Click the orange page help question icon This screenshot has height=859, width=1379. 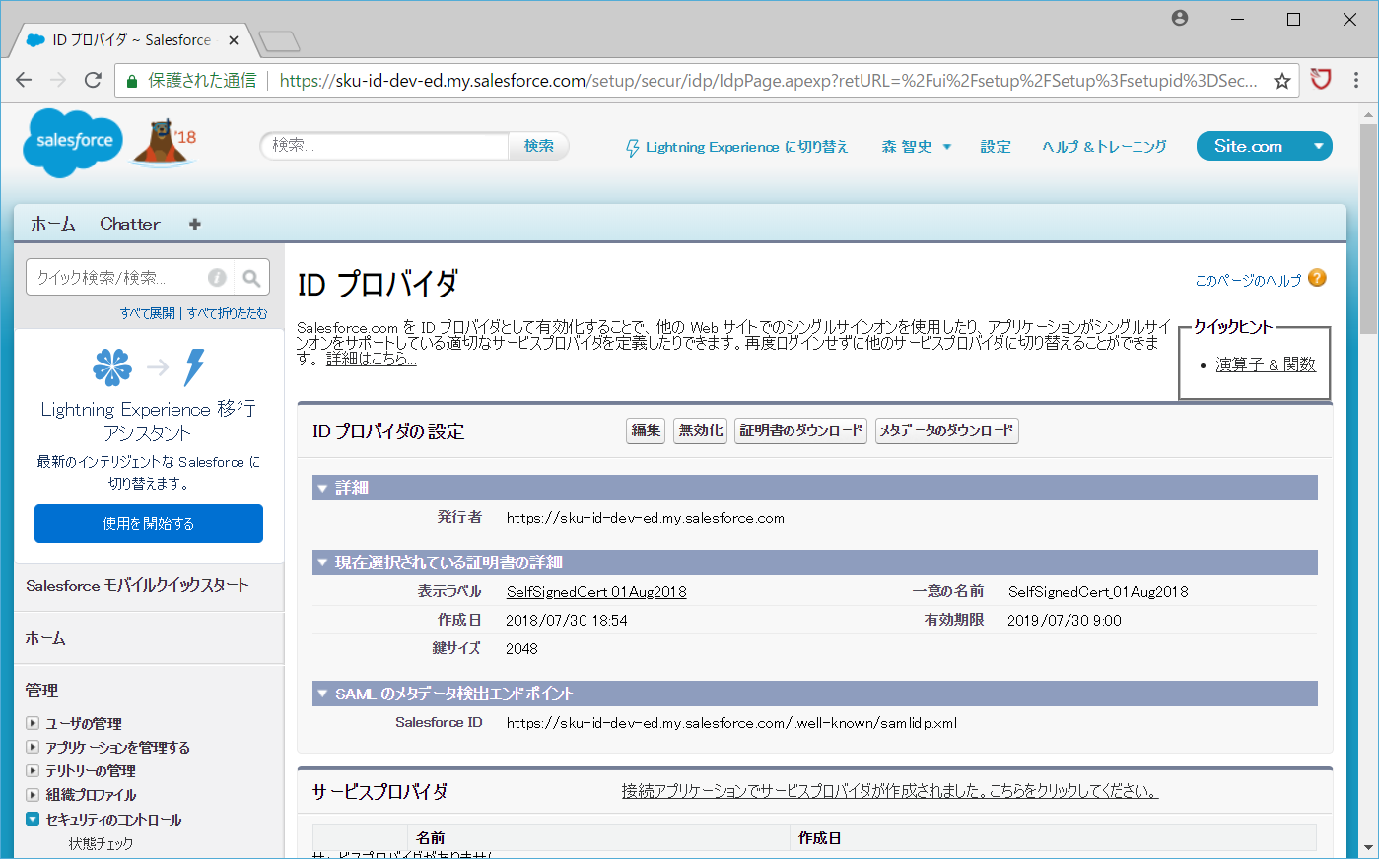pyautogui.click(x=1317, y=279)
